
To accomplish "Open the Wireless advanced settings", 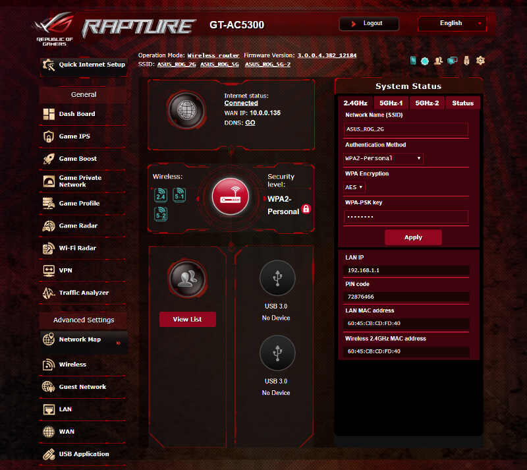I will 83,365.
